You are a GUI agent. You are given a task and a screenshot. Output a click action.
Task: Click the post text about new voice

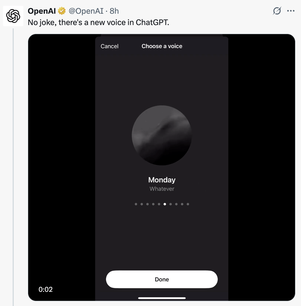click(x=98, y=22)
